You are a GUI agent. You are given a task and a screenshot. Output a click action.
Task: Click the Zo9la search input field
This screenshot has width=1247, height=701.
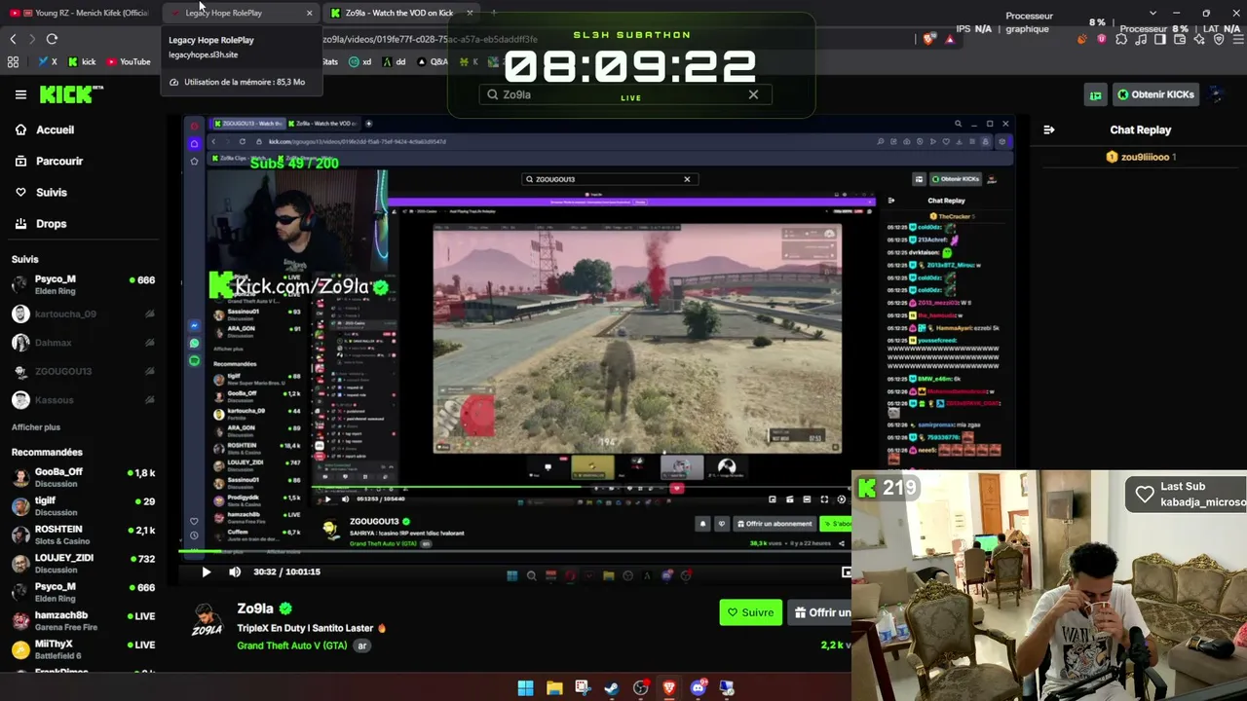click(x=625, y=94)
